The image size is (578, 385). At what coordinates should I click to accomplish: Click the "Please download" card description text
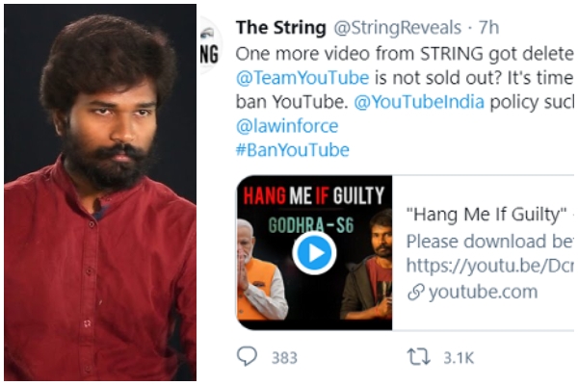[x=488, y=241]
